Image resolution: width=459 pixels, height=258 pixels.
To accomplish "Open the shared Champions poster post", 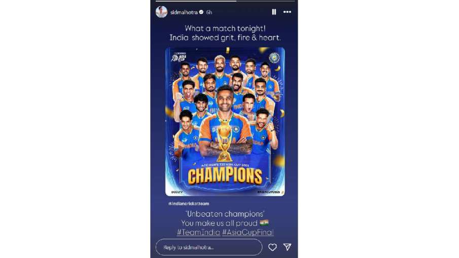I will pyautogui.click(x=225, y=122).
